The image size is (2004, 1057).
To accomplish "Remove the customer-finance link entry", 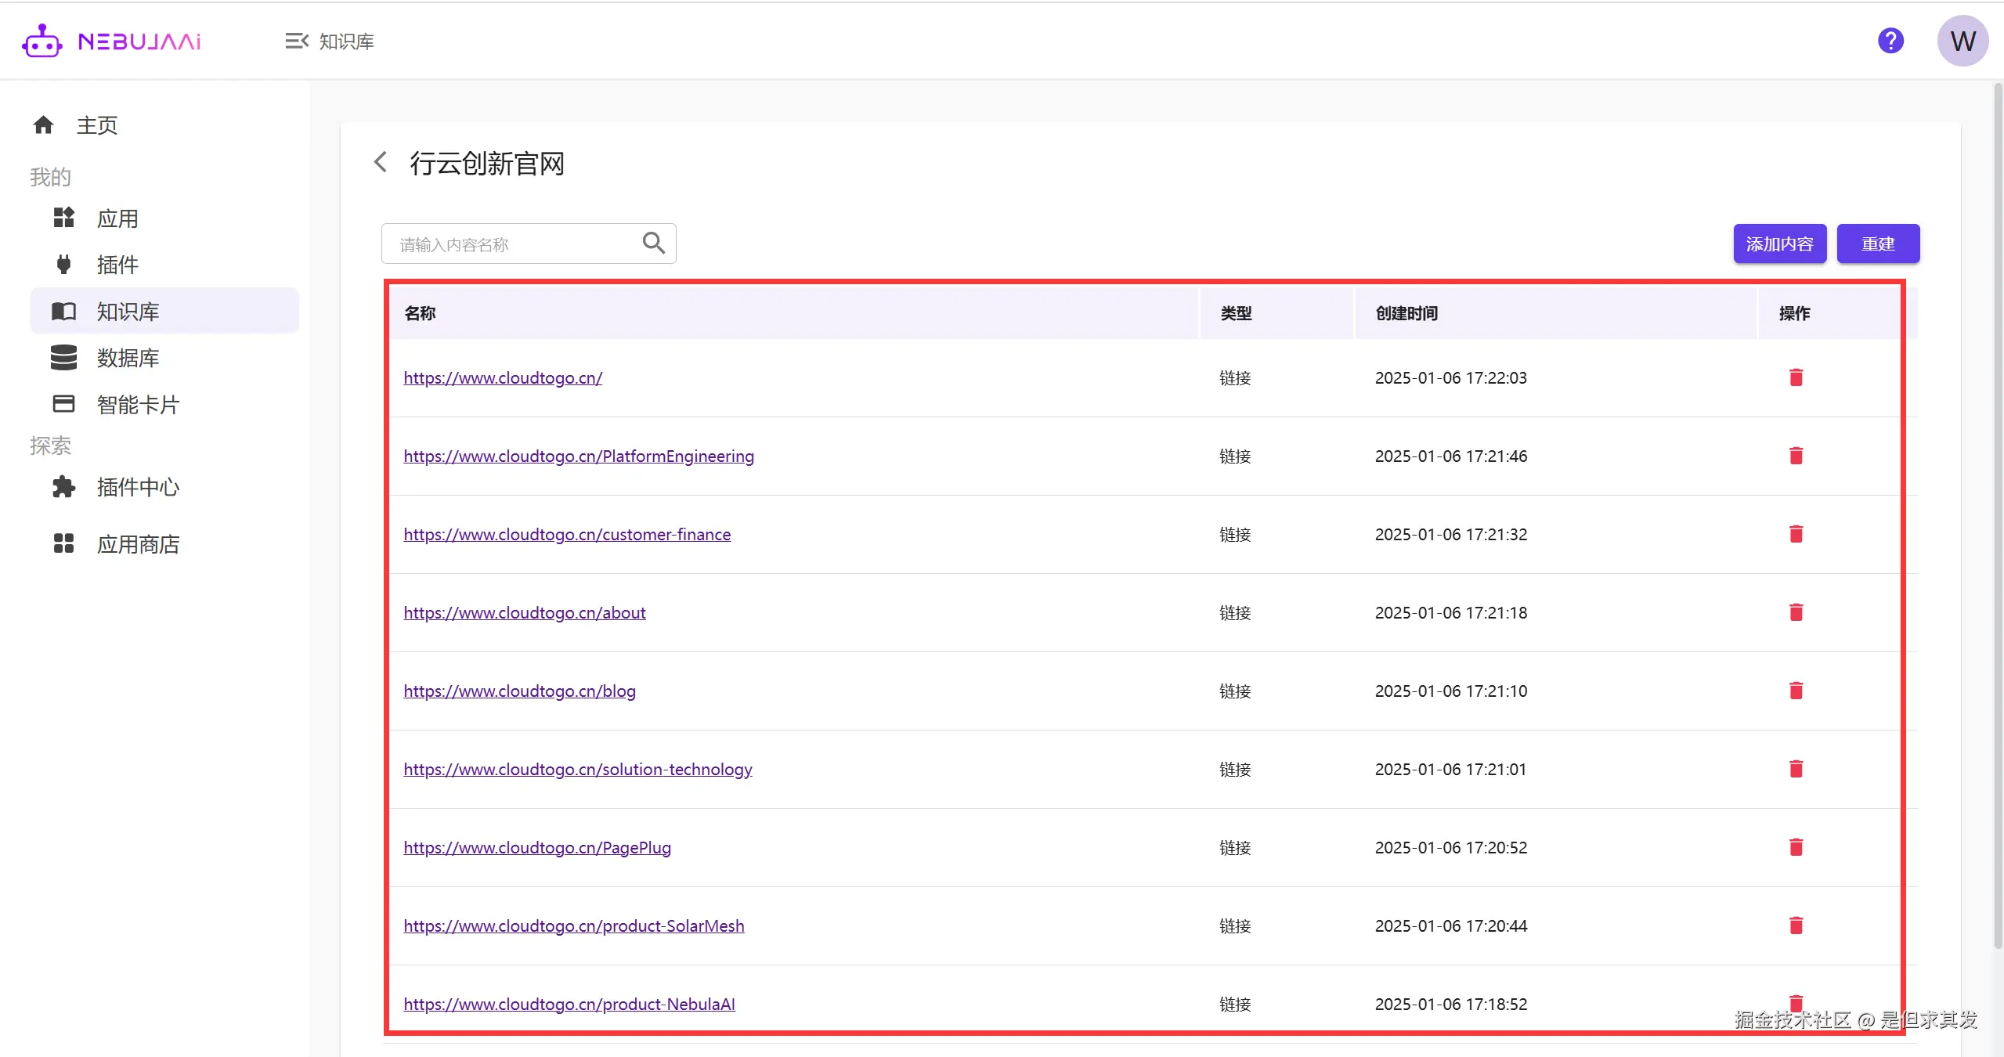I will (1796, 534).
